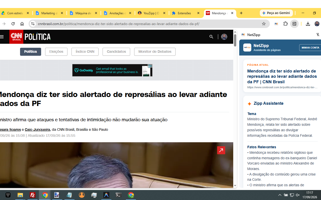Select the Política section button
Image resolution: width=321 pixels, height=200 pixels.
point(31,52)
